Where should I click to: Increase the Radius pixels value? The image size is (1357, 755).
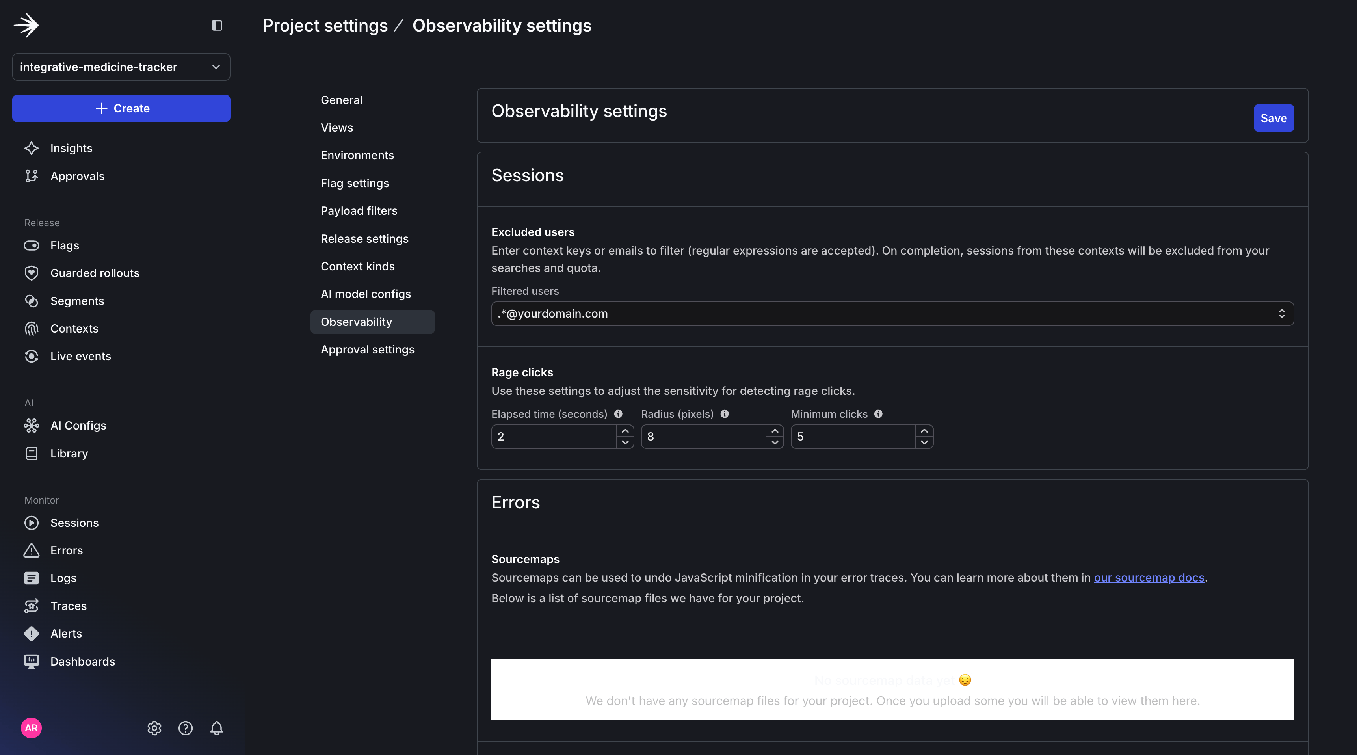pyautogui.click(x=774, y=430)
